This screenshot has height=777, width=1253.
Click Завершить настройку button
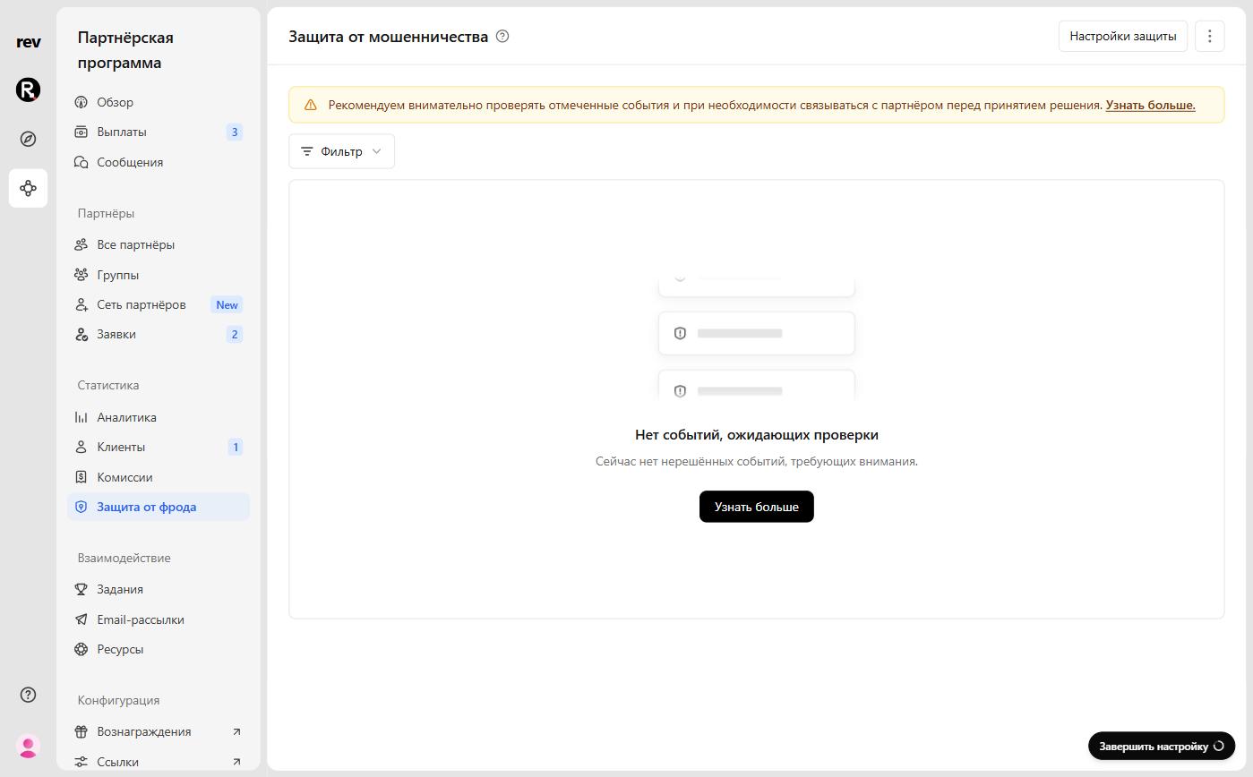[1162, 746]
